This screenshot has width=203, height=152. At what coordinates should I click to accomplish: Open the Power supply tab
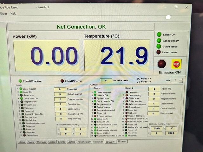(84, 142)
